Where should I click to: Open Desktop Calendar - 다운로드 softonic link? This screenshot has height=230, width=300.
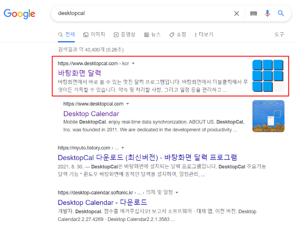pos(102,203)
